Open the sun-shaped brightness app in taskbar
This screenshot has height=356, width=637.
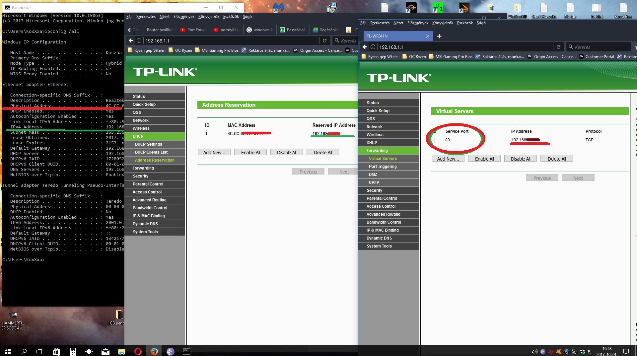(89, 351)
